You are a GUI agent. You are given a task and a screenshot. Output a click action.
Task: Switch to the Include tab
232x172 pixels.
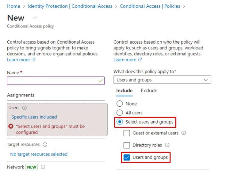124,91
